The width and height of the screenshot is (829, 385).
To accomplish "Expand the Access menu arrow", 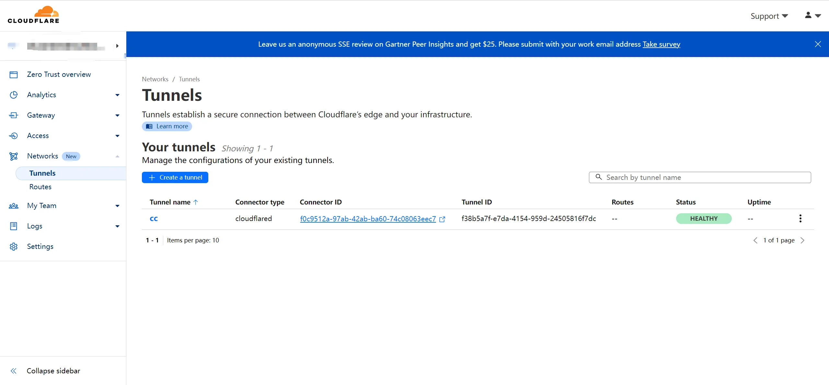I will tap(117, 136).
